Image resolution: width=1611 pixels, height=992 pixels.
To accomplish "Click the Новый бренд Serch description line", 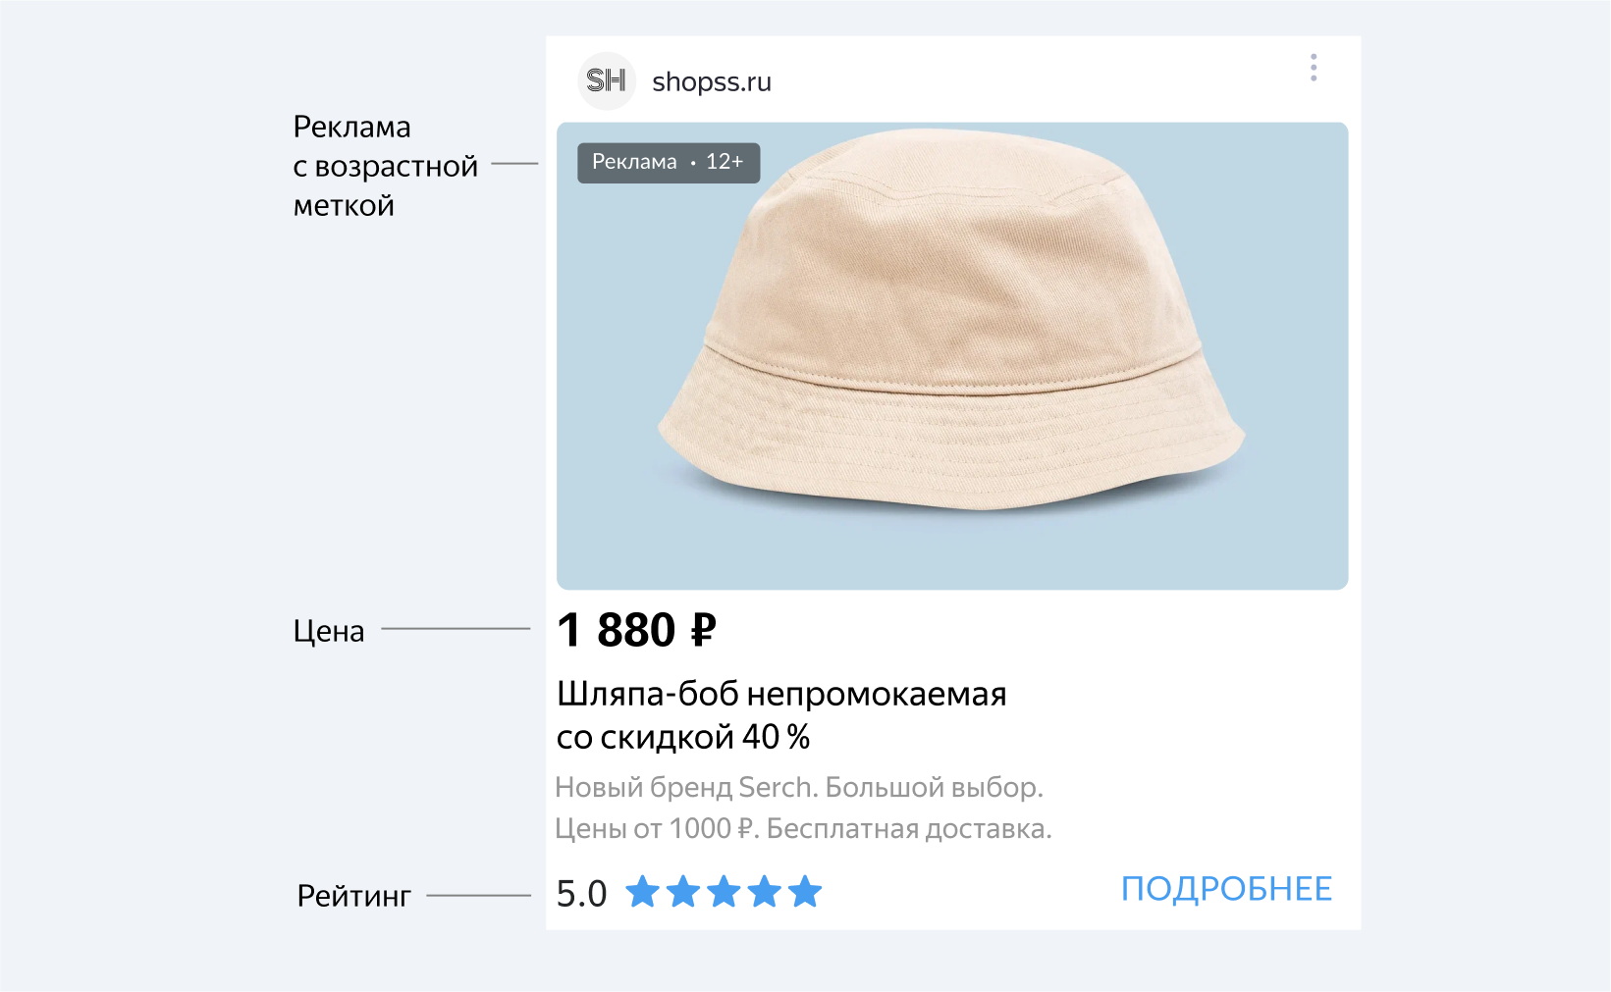I will click(798, 787).
